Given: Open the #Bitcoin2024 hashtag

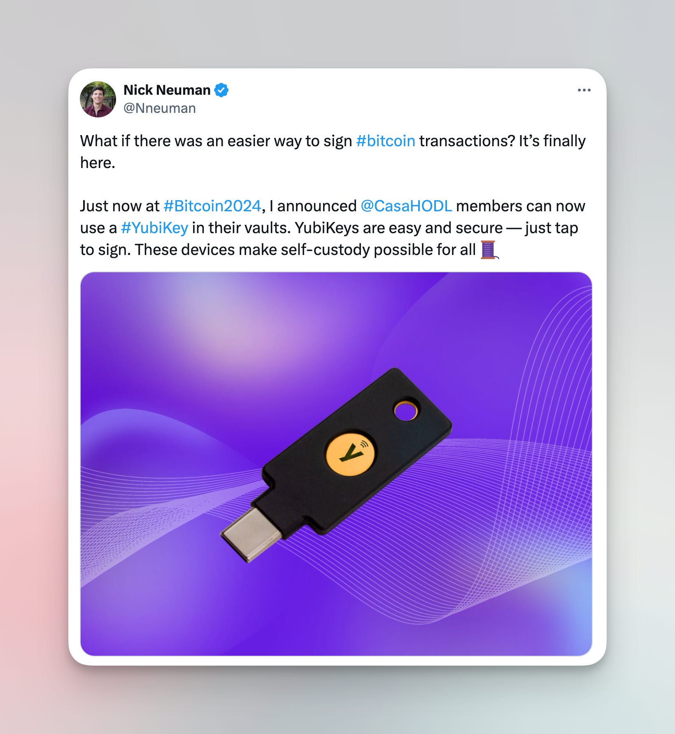Looking at the screenshot, I should click(212, 206).
